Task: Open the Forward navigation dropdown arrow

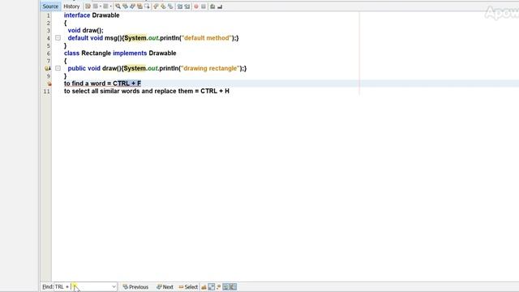Action: (110, 6)
